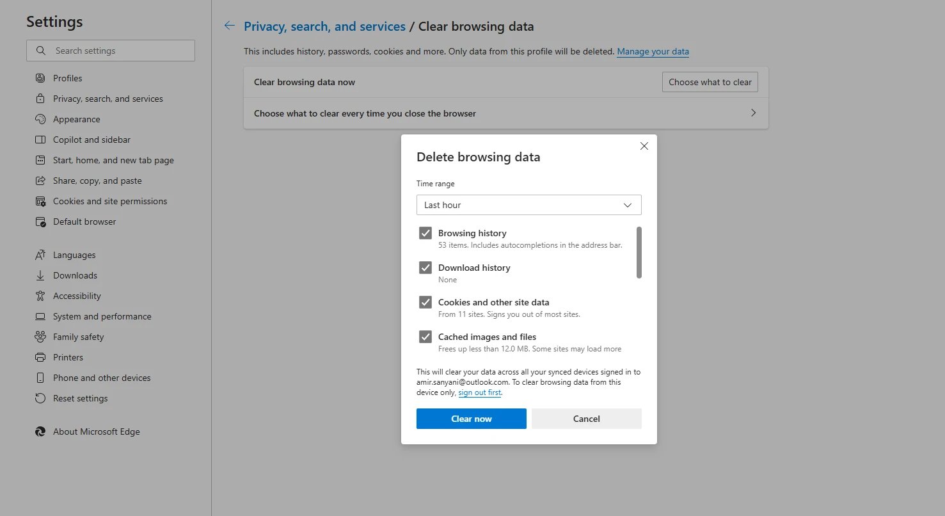Click the sign out first link
The height and width of the screenshot is (516, 945).
point(480,392)
